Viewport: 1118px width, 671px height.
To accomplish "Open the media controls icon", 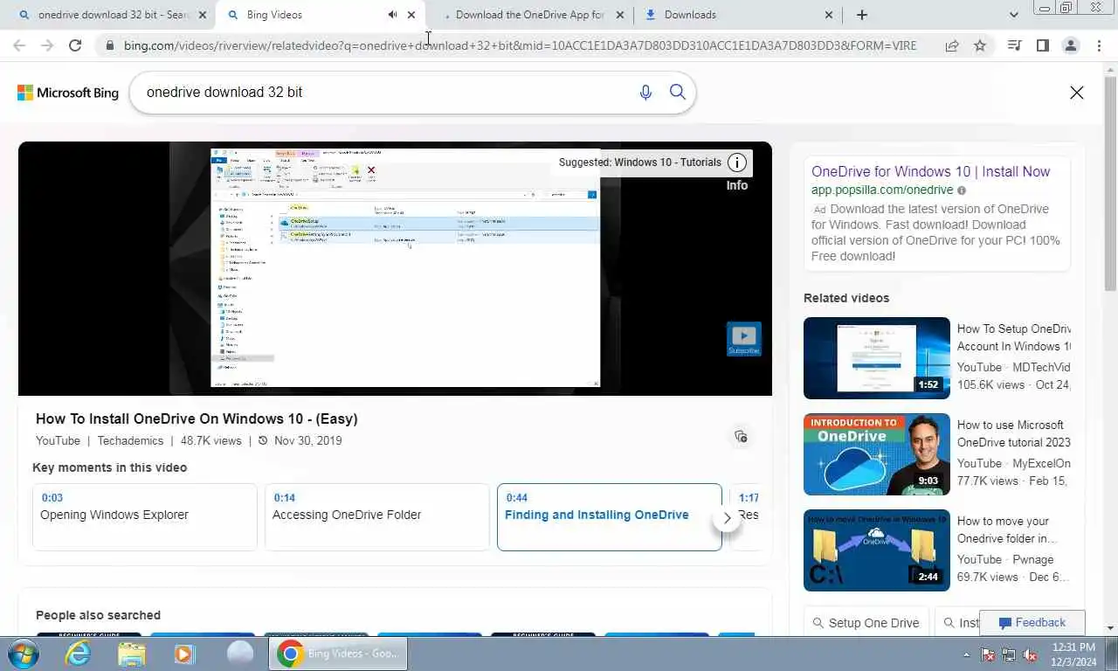I will [x=1014, y=45].
